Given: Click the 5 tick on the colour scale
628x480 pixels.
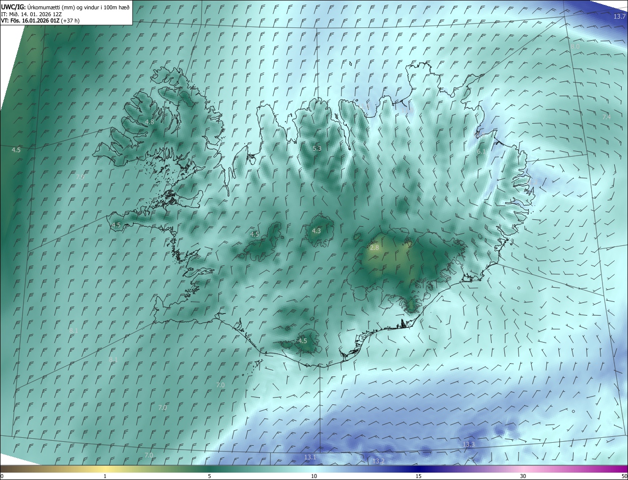Looking at the screenshot, I should [209, 476].
